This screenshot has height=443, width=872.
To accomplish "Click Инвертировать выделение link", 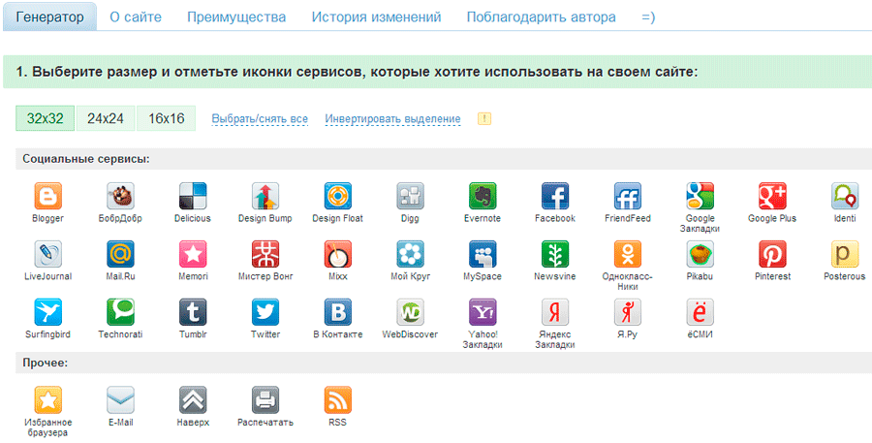I will 392,119.
